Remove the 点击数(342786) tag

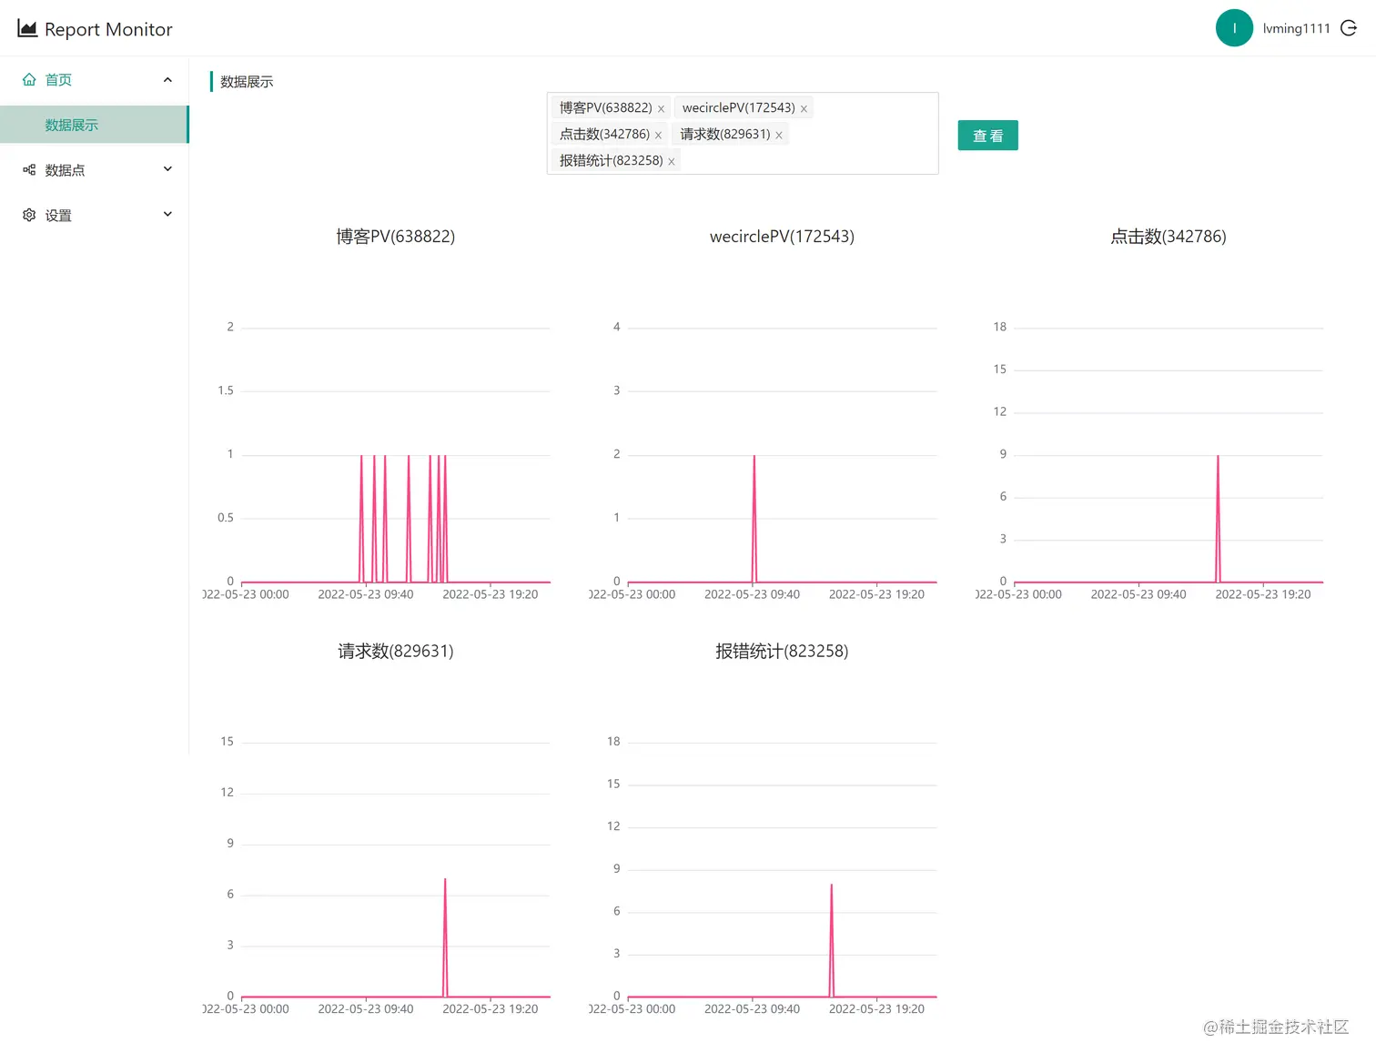658,136
